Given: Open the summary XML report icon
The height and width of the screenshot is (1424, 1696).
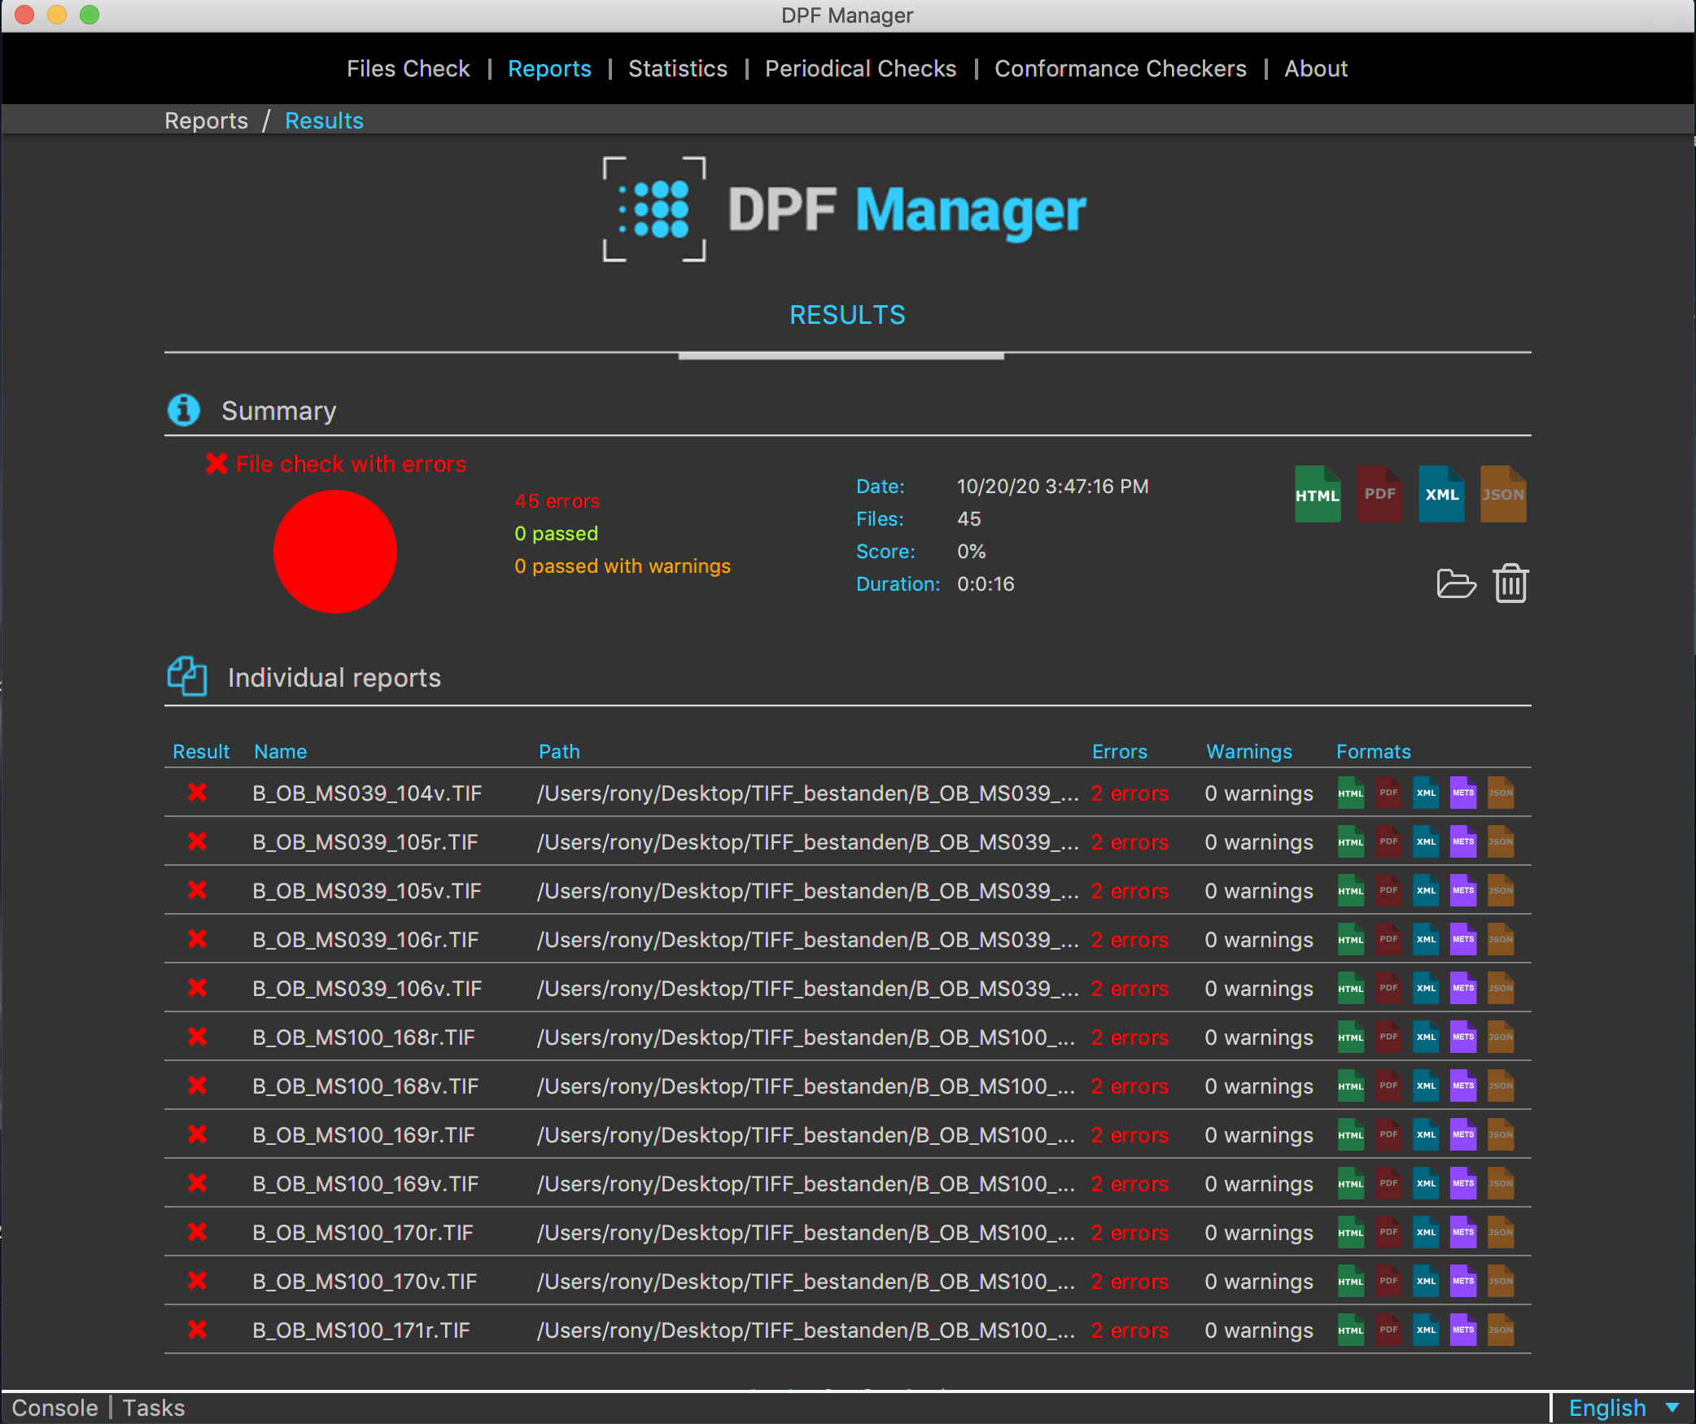Looking at the screenshot, I should (x=1440, y=494).
